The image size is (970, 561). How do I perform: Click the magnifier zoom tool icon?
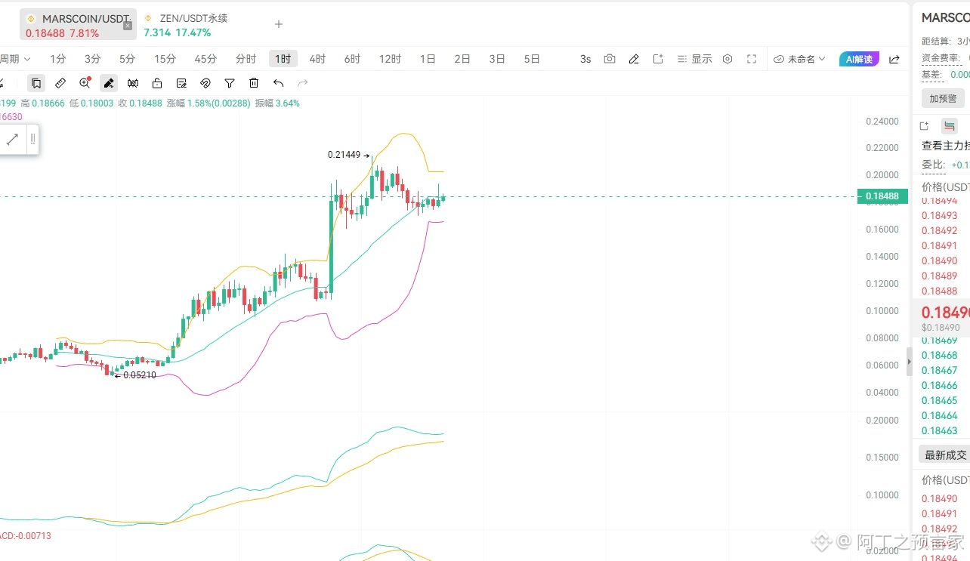pyautogui.click(x=85, y=83)
